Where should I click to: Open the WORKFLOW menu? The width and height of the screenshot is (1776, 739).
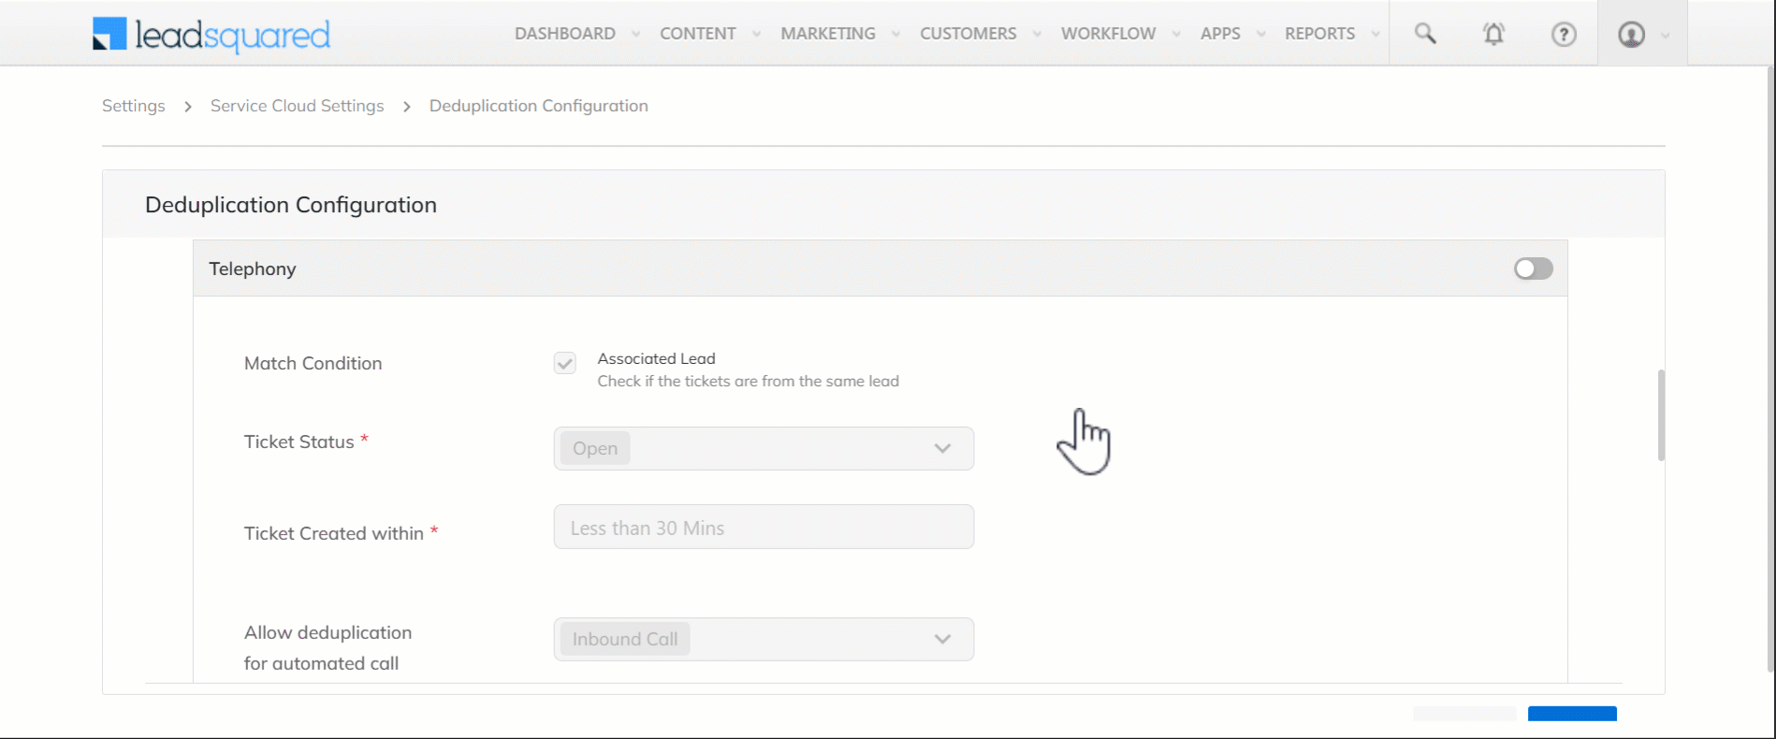tap(1109, 34)
